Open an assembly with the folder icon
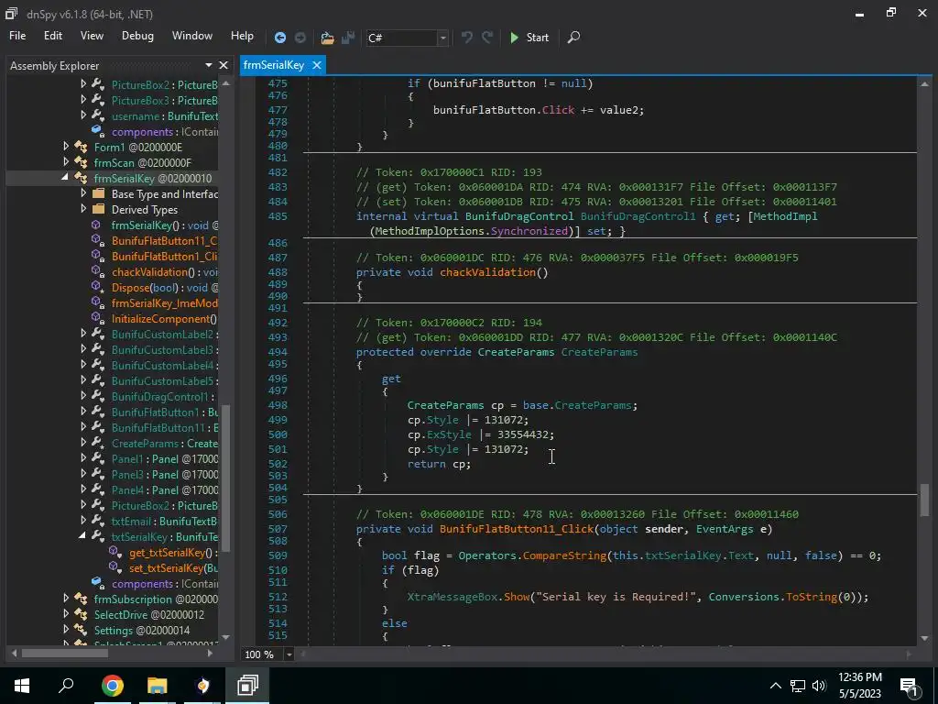Image resolution: width=938 pixels, height=704 pixels. [x=327, y=38]
